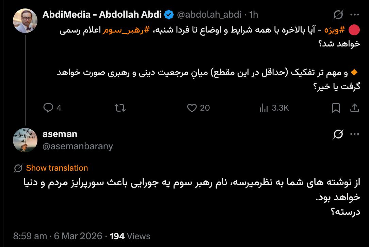Click Grok icon on aseman's reply

(338, 134)
